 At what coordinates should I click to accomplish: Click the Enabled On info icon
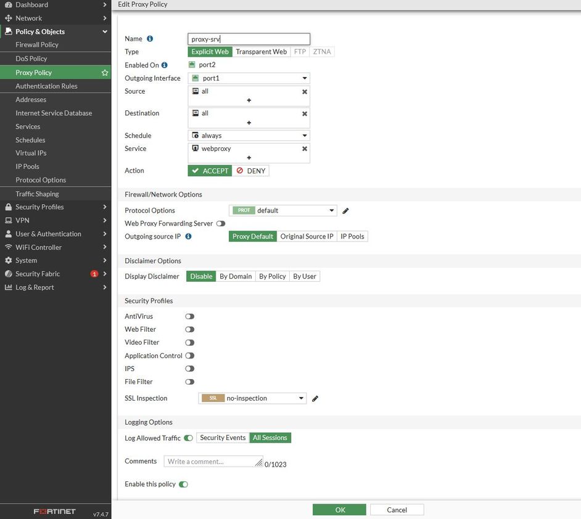pyautogui.click(x=165, y=65)
